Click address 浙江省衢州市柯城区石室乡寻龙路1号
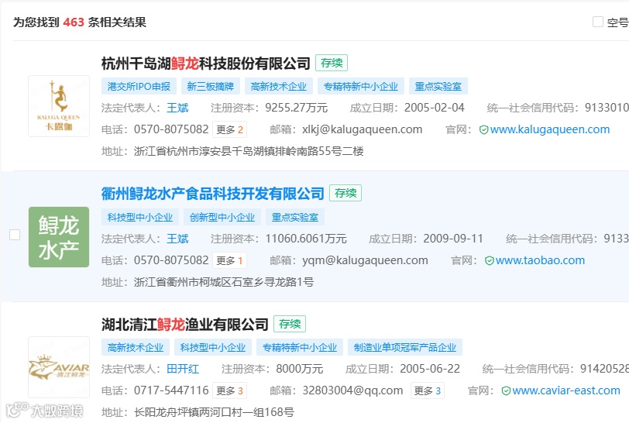The width and height of the screenshot is (629, 423). tap(224, 282)
